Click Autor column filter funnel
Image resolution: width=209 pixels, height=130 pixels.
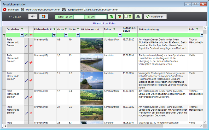197,29
